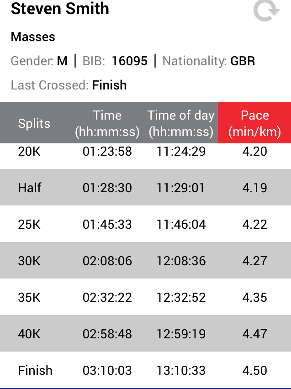Image resolution: width=291 pixels, height=389 pixels.
Task: Choose the 30K split row label
Action: click(29, 261)
